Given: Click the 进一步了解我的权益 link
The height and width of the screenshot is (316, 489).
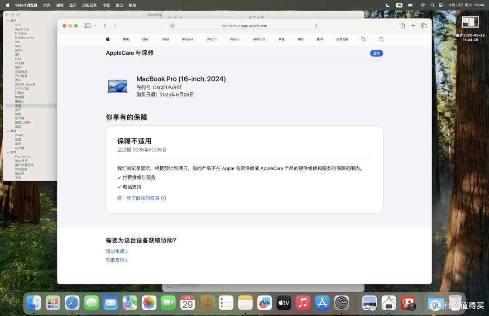Looking at the screenshot, I should (141, 198).
